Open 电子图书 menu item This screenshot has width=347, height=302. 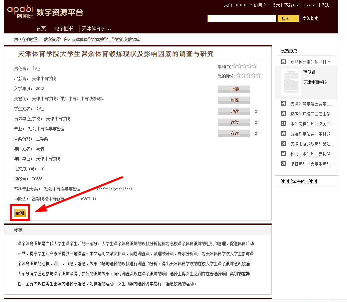64,28
